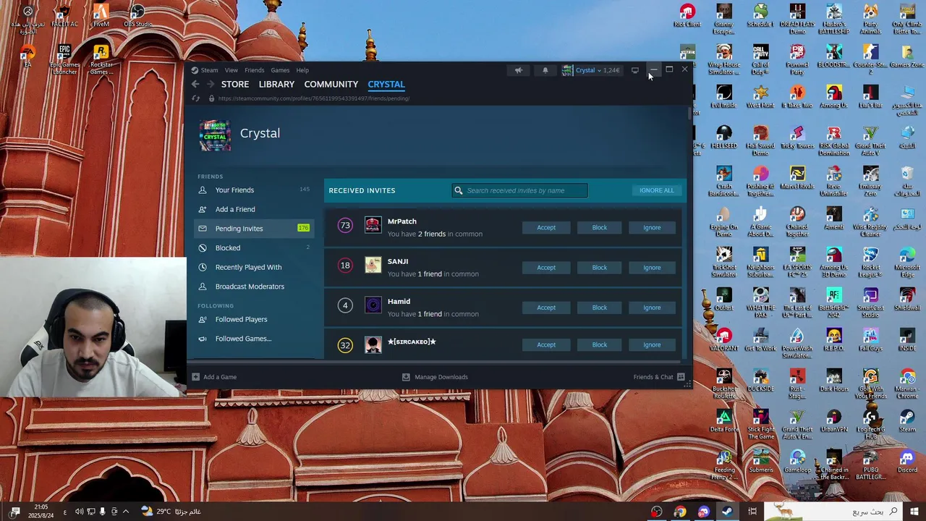This screenshot has width=926, height=521.
Task: Click the IGNORE ALL button
Action: click(x=656, y=190)
